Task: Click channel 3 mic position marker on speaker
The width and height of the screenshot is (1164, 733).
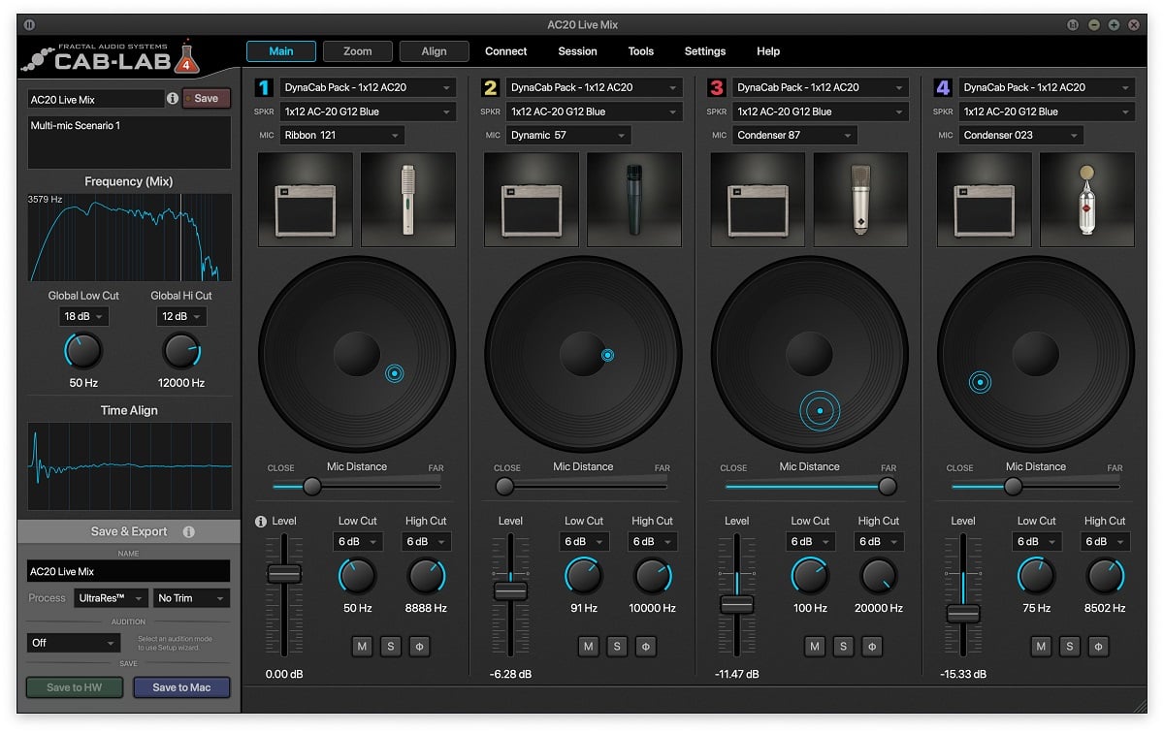Action: click(x=820, y=411)
